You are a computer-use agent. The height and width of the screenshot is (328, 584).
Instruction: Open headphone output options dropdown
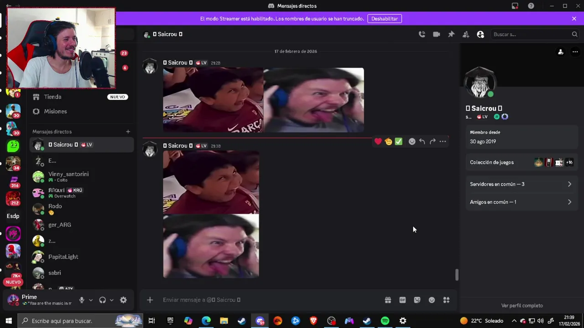pyautogui.click(x=112, y=300)
